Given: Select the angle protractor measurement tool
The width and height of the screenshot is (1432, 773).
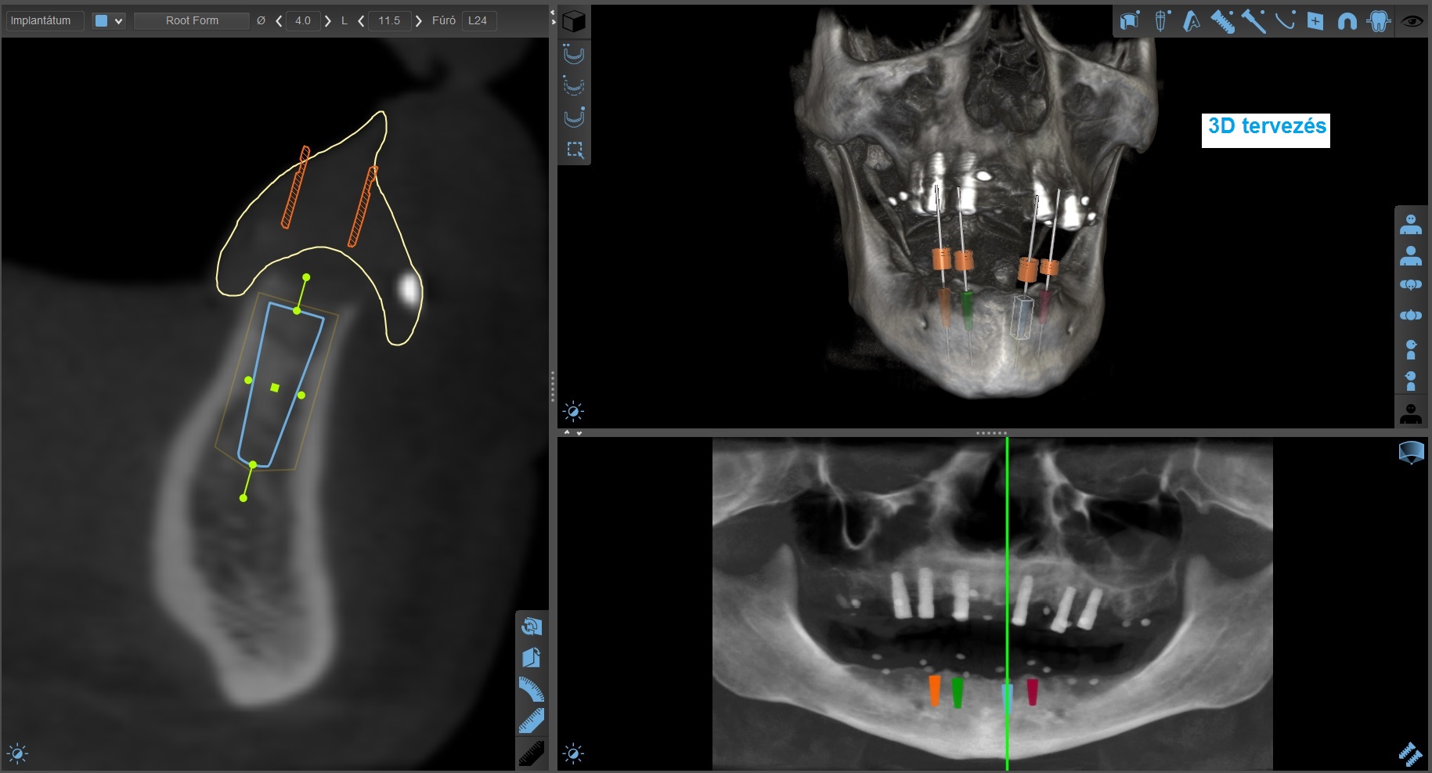Looking at the screenshot, I should (532, 689).
